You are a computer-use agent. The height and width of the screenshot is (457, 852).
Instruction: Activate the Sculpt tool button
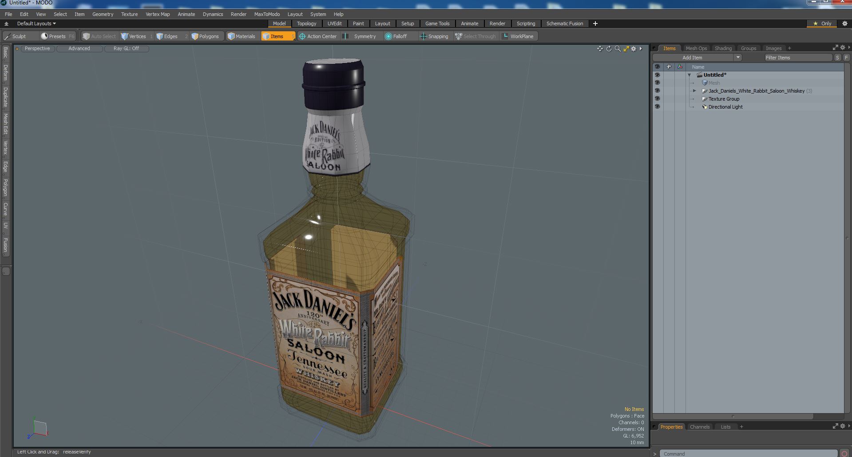[20, 36]
